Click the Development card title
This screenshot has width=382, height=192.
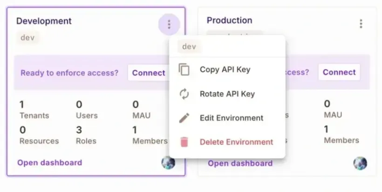[44, 21]
